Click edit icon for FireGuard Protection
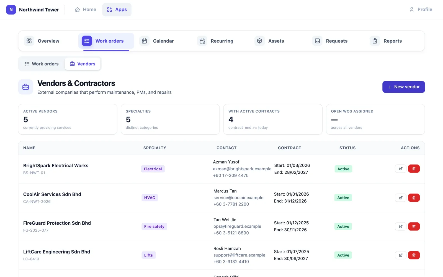 pyautogui.click(x=401, y=227)
